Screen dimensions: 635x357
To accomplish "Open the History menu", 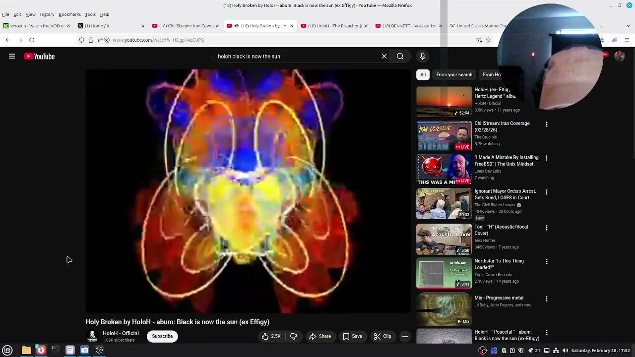I will 47,14.
